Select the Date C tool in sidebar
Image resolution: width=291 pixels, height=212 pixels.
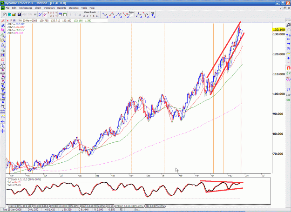[x=3, y=100]
